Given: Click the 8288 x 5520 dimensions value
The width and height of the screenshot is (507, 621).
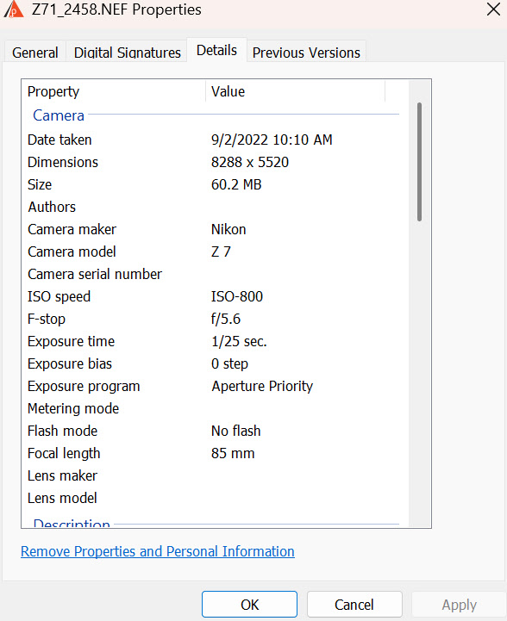Looking at the screenshot, I should (250, 162).
